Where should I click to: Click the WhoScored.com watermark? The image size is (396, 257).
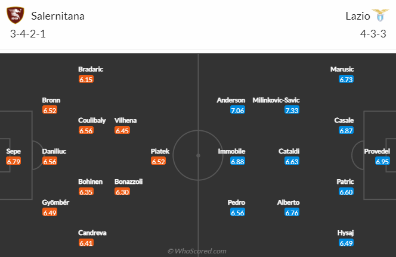pyautogui.click(x=197, y=251)
